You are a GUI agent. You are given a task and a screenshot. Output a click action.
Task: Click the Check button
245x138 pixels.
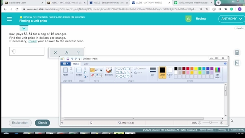click(x=42, y=123)
